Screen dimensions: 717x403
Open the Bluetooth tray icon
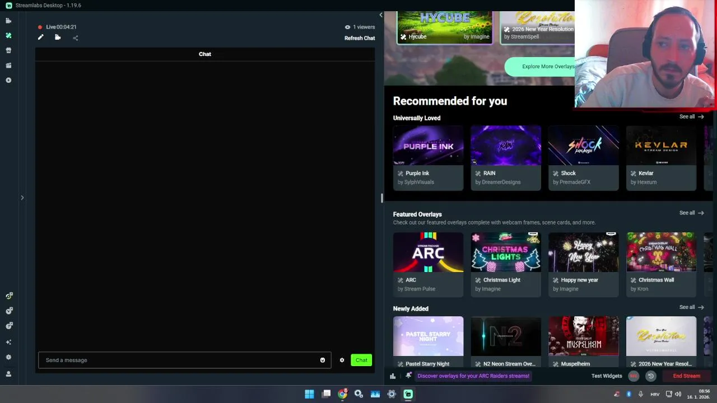coord(628,394)
